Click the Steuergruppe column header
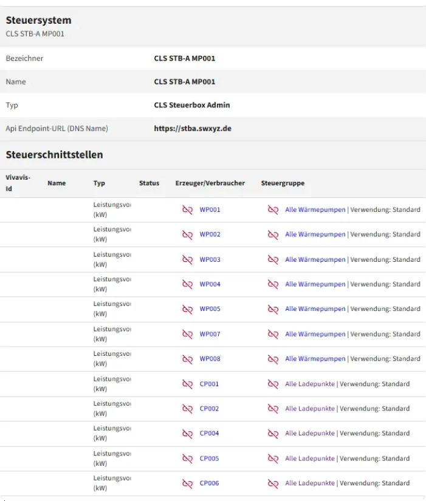 (283, 183)
